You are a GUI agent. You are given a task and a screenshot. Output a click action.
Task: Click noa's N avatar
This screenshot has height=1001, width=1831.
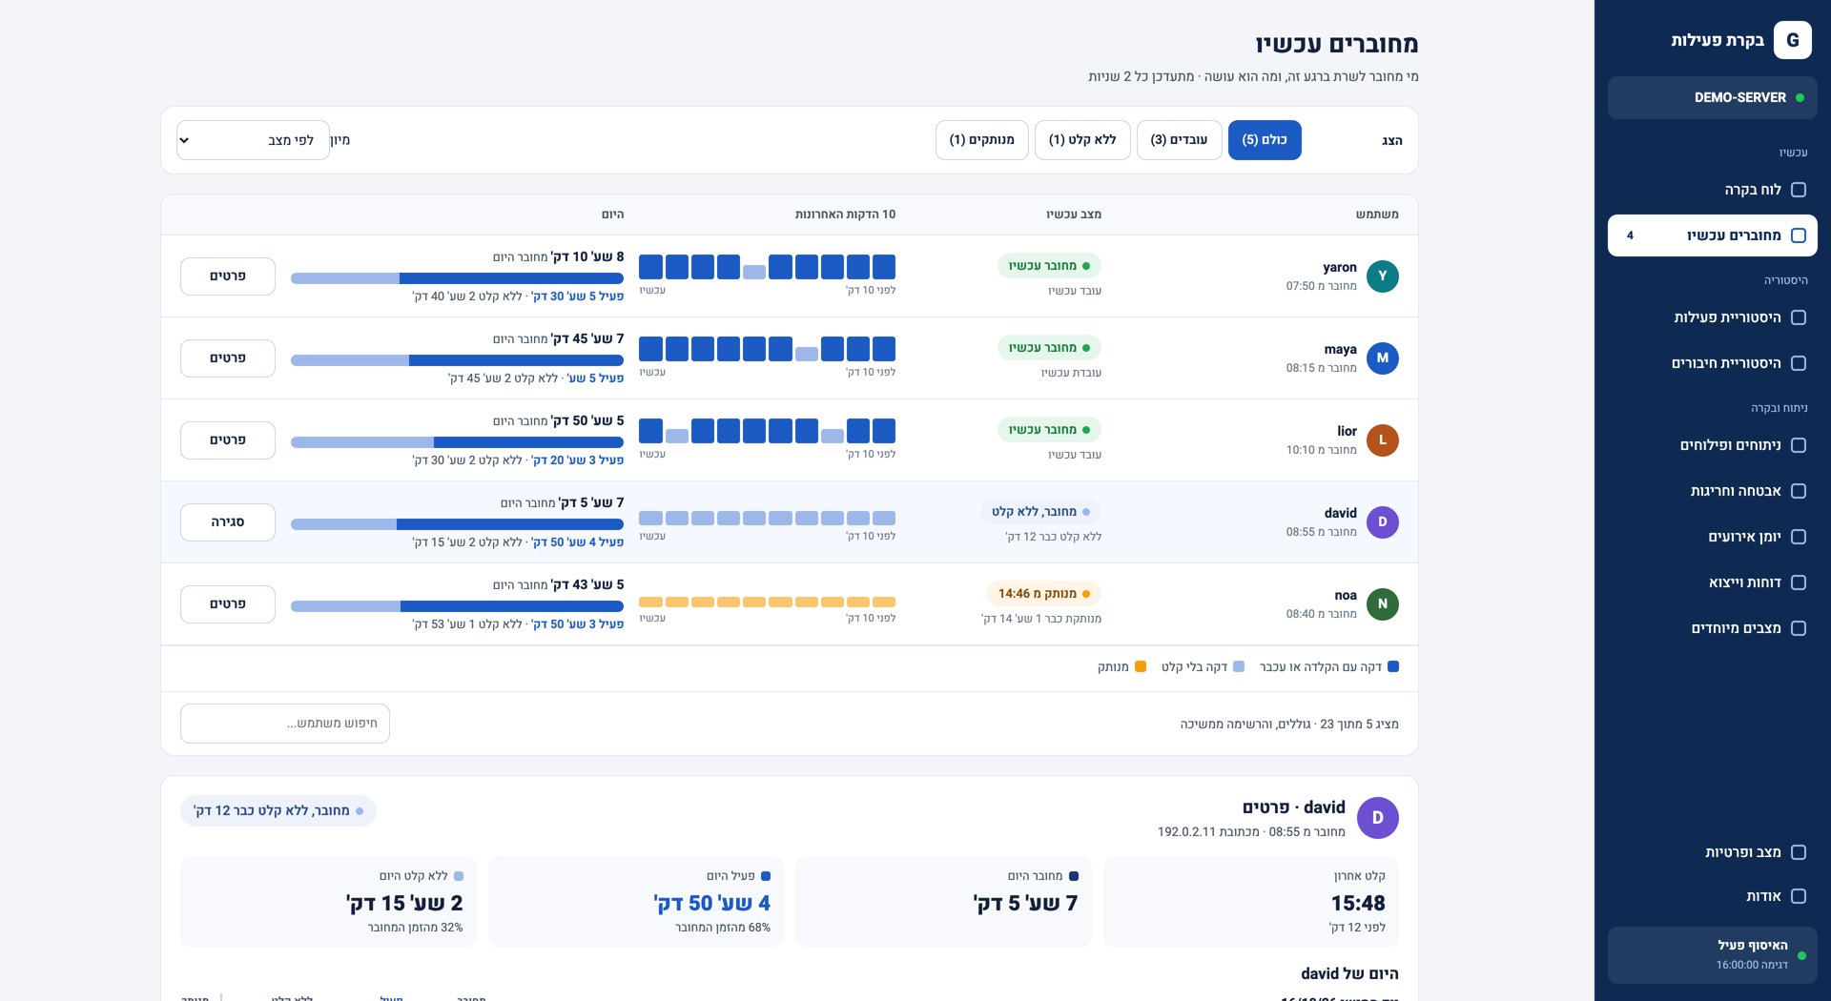(x=1382, y=604)
